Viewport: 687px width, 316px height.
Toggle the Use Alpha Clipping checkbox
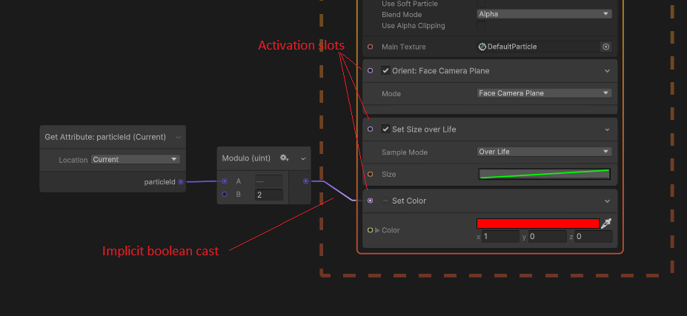click(481, 25)
